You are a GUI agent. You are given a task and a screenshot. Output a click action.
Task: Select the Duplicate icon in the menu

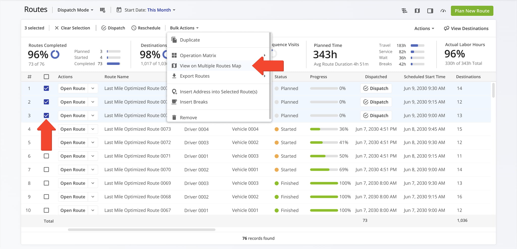(x=174, y=40)
